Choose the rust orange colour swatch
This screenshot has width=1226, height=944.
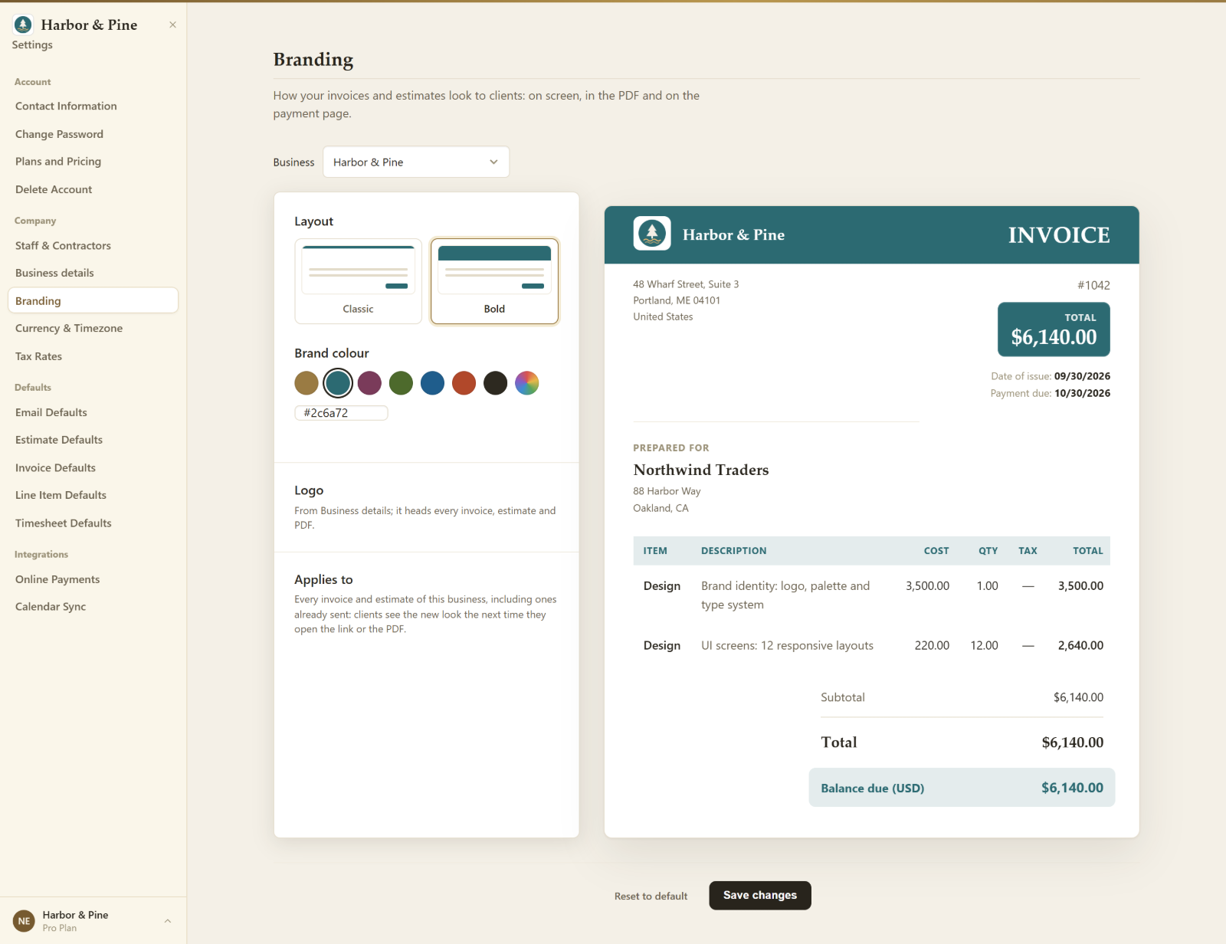pos(464,383)
